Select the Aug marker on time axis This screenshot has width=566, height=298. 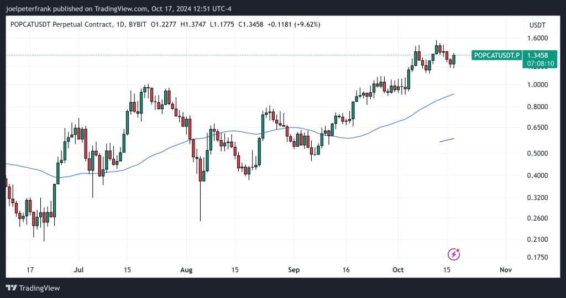click(x=186, y=270)
